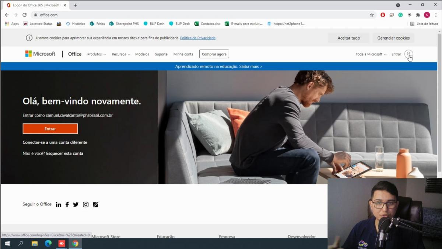Viewport: 442px width, 249px height.
Task: Bookmark this page with the star icon
Action: 372,15
